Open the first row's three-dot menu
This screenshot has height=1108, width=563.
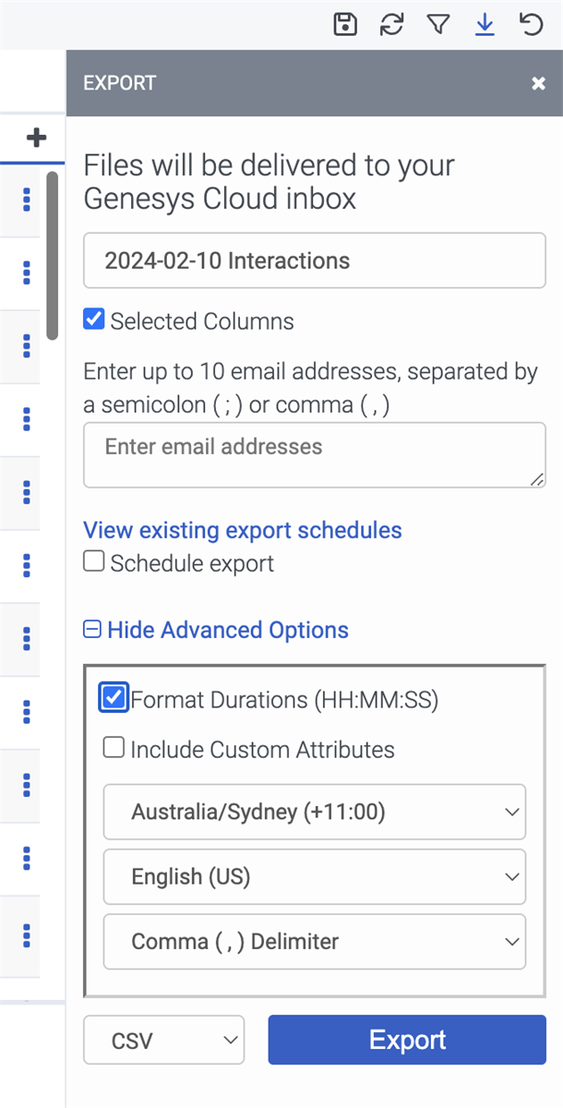(27, 199)
